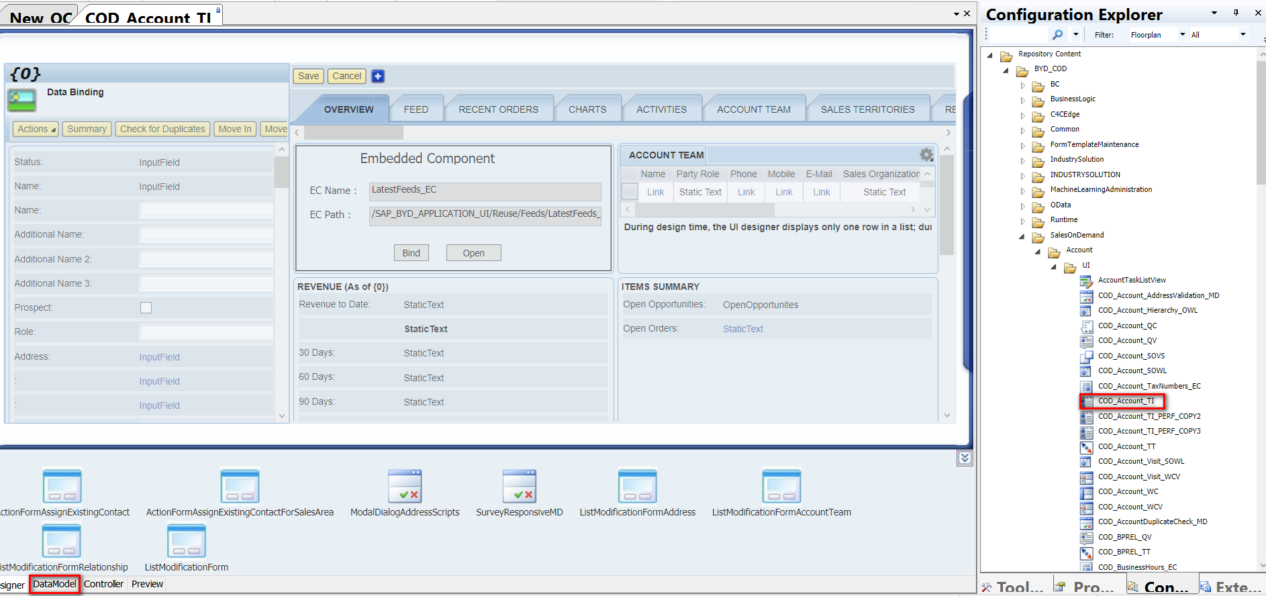Click the COD_Account_WC file icon

(1086, 492)
